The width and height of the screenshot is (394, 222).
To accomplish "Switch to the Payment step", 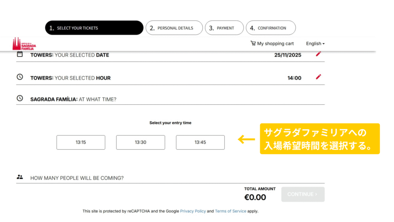I will (x=224, y=28).
